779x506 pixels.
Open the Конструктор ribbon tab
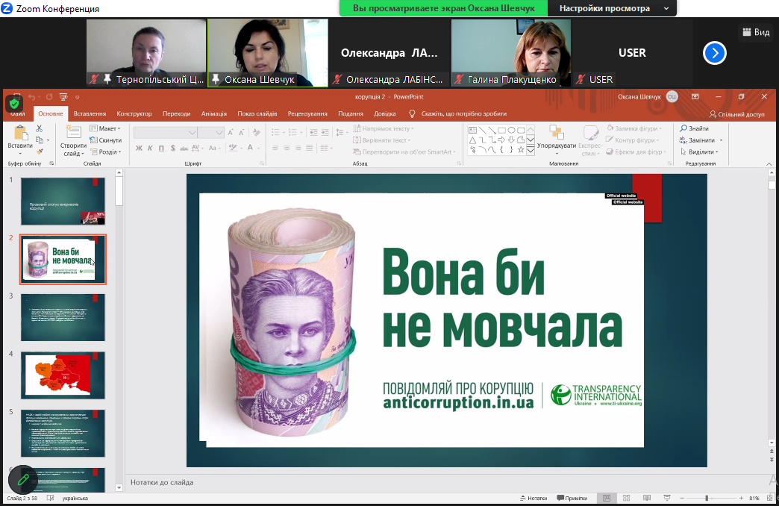pos(134,114)
